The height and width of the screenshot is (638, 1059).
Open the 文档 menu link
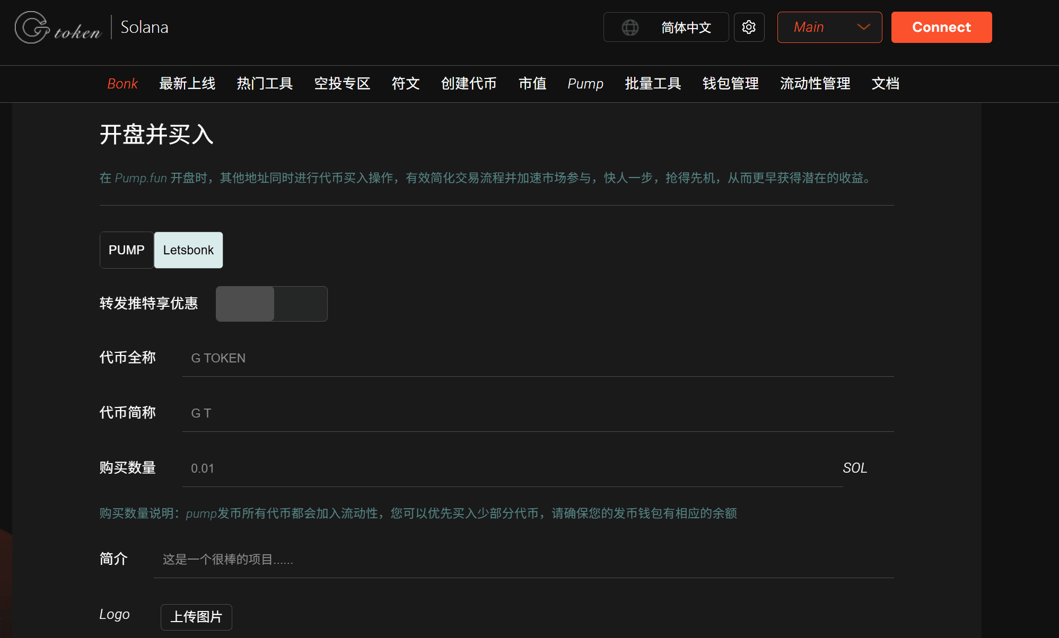coord(886,84)
